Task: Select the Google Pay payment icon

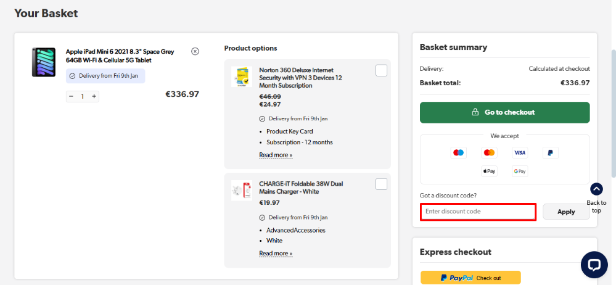Action: [520, 171]
